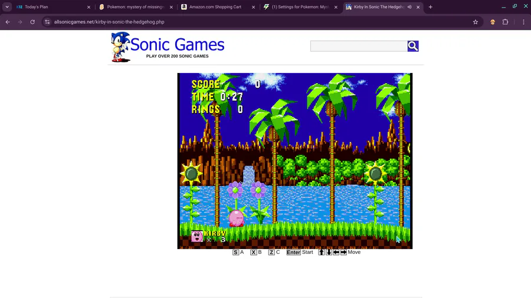Click the SCORE label in the game
This screenshot has width=531, height=298.
(205, 84)
